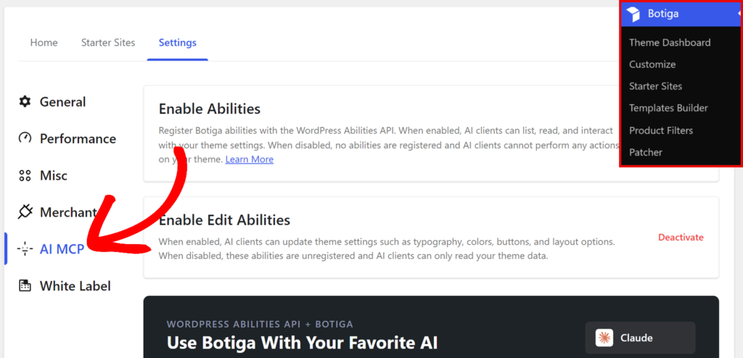This screenshot has height=358, width=743.
Task: Click the Botiga logo icon
Action: [x=633, y=14]
